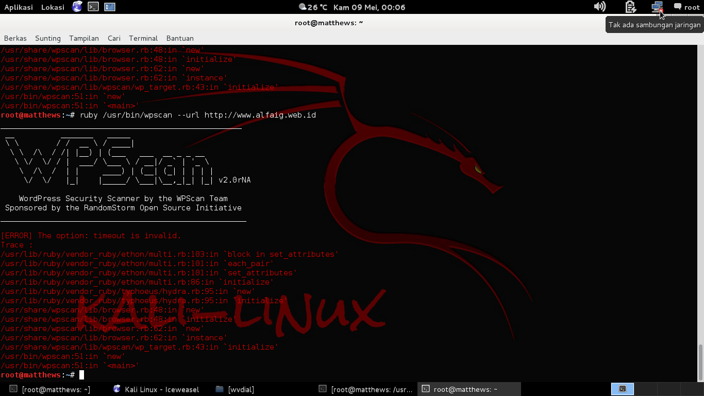This screenshot has height=396, width=704.
Task: Open the volume control speaker icon
Action: click(x=599, y=7)
